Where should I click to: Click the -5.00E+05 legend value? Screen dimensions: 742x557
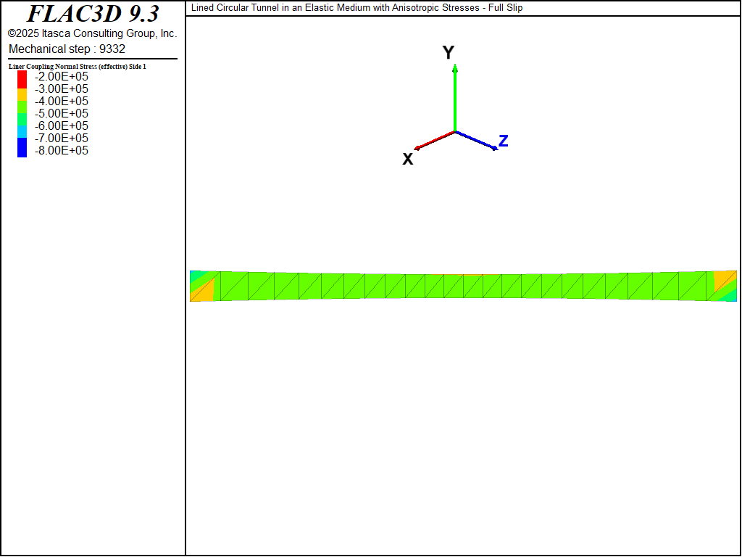[x=62, y=114]
